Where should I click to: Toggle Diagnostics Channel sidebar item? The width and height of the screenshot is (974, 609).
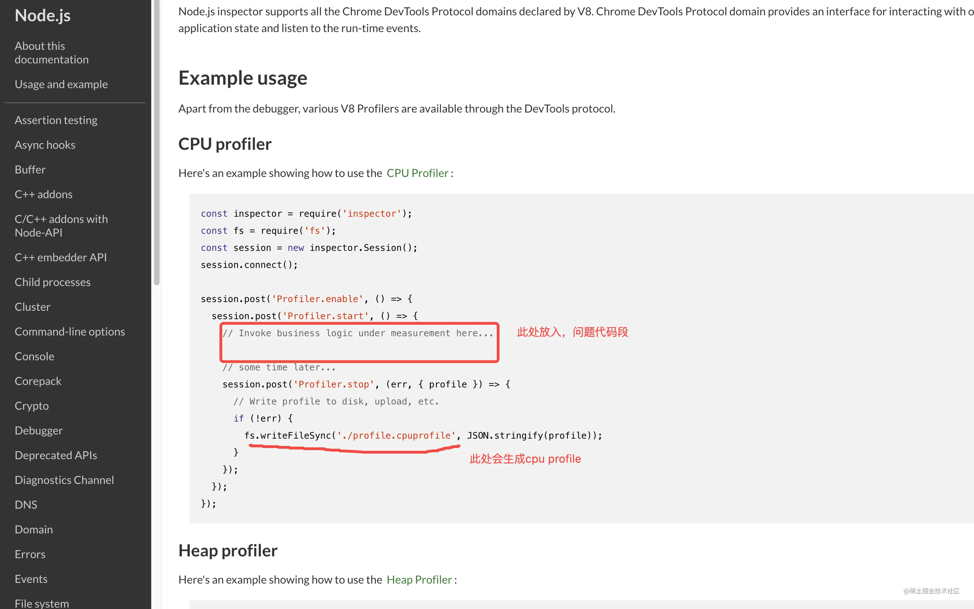tap(64, 479)
